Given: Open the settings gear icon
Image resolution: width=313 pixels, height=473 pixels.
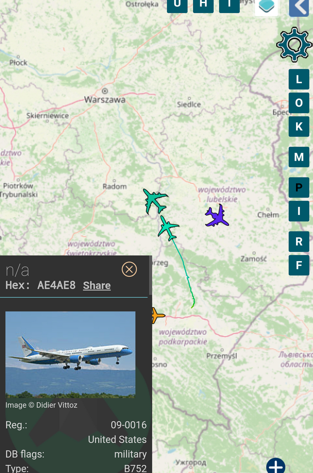Looking at the screenshot, I should 294,45.
